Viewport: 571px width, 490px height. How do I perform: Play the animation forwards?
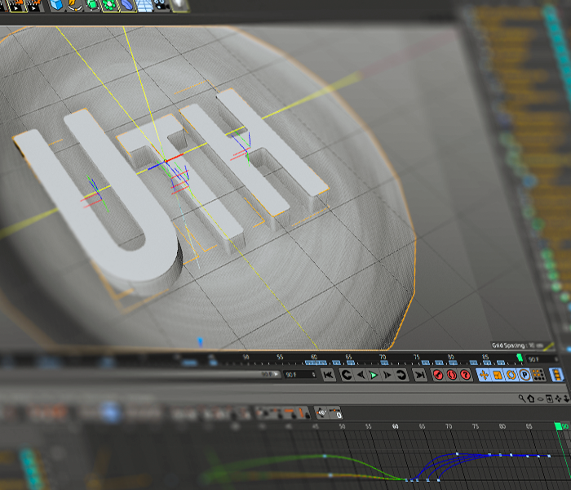374,375
